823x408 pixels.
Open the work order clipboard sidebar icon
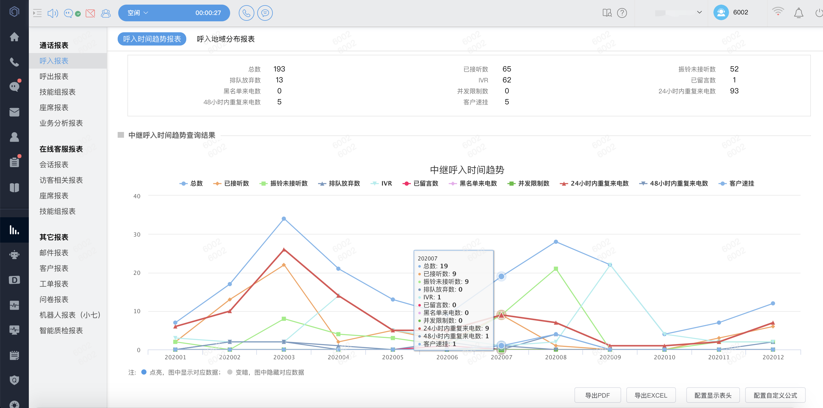(x=14, y=162)
